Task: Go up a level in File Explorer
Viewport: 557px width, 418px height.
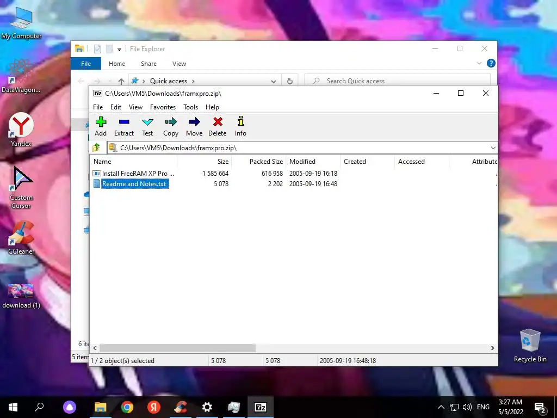Action: coord(121,81)
